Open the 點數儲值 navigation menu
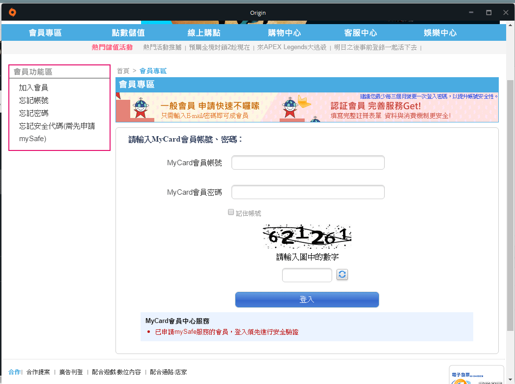The width and height of the screenshot is (515, 384). (x=128, y=33)
